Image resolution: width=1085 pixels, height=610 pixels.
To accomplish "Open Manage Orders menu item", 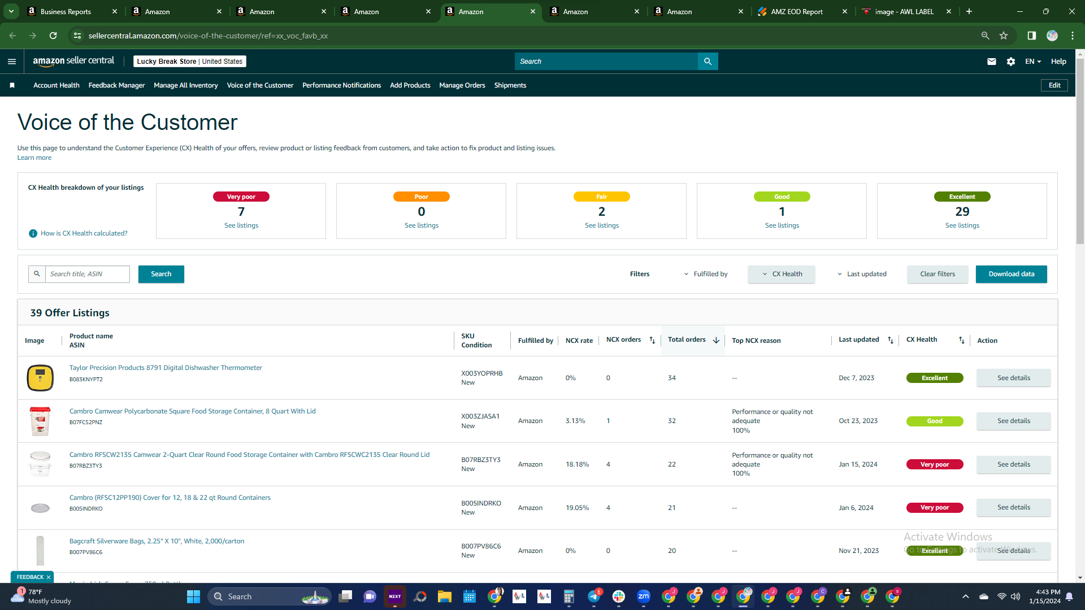I will click(462, 85).
